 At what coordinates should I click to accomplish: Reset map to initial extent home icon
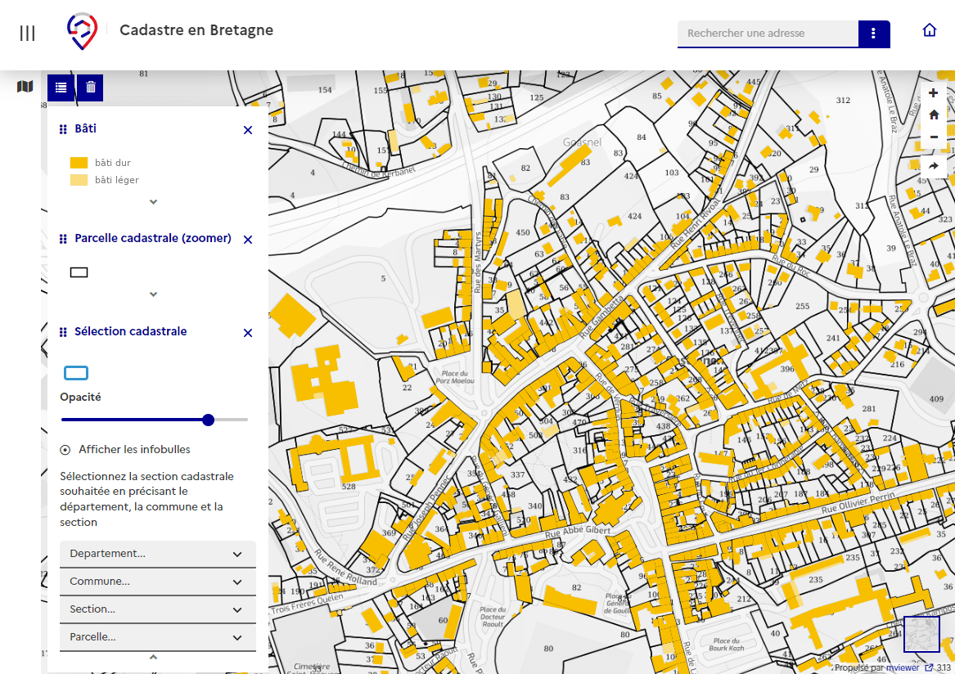pyautogui.click(x=934, y=115)
